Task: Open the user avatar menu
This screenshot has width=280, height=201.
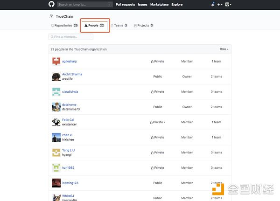Action: click(x=228, y=5)
